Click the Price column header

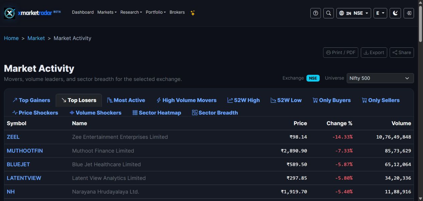click(300, 123)
